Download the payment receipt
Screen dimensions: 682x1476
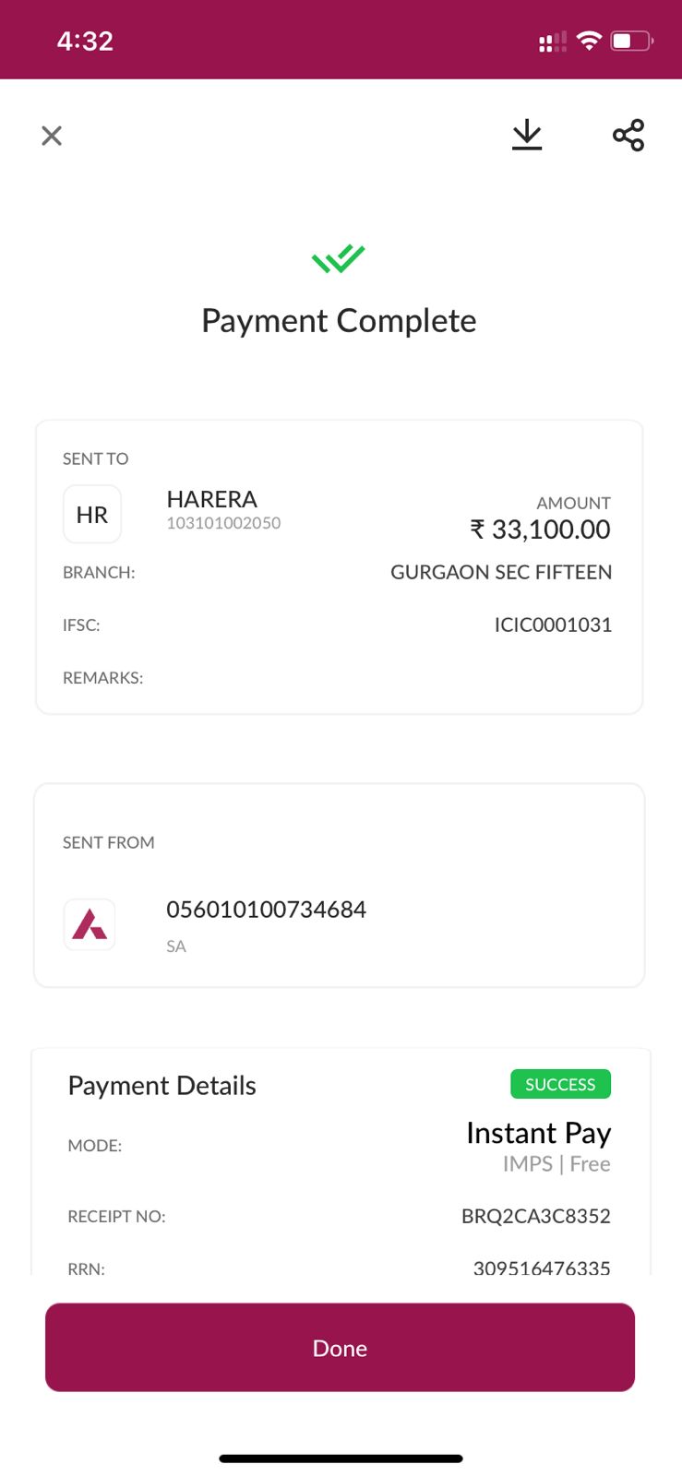(x=527, y=136)
